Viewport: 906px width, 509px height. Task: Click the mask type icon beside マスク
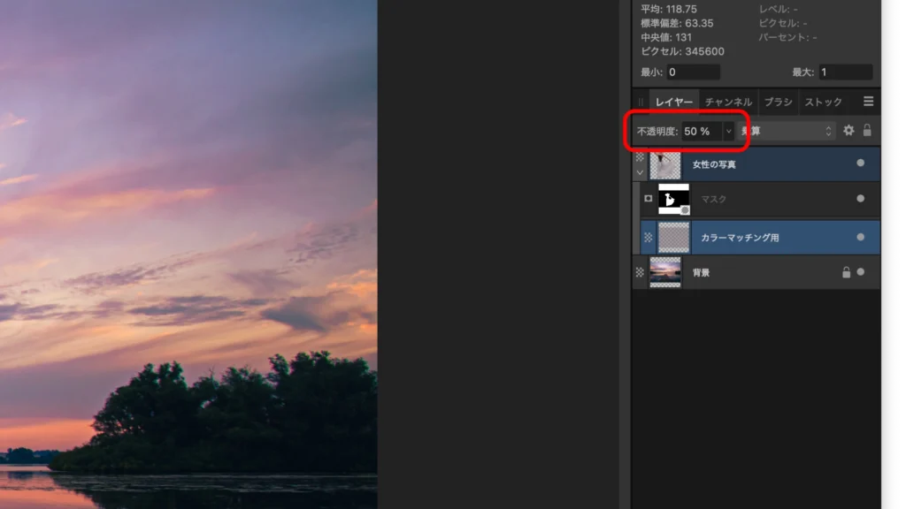click(x=649, y=199)
